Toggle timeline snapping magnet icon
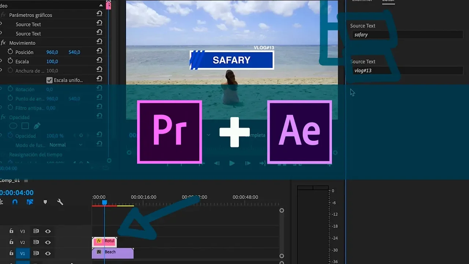 (x=15, y=202)
